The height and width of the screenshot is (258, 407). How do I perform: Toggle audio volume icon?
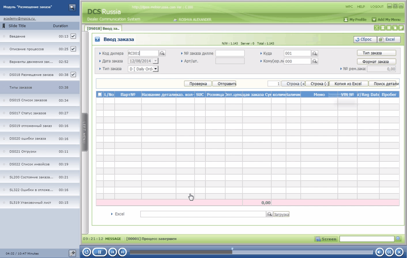click(380, 252)
